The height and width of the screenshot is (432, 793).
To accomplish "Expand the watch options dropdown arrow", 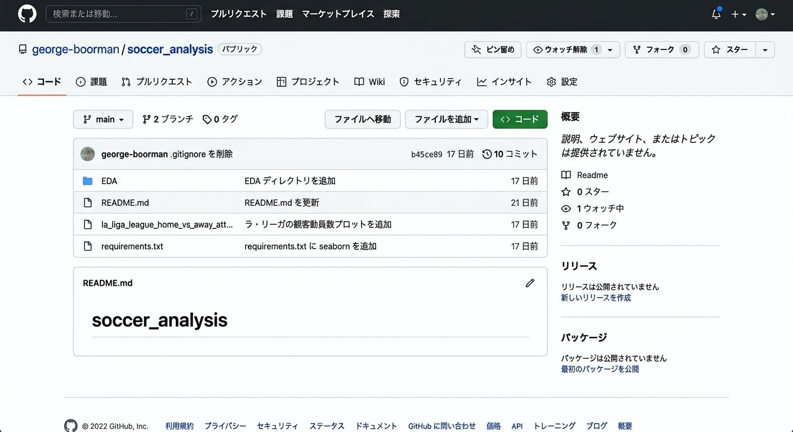I will tap(610, 50).
